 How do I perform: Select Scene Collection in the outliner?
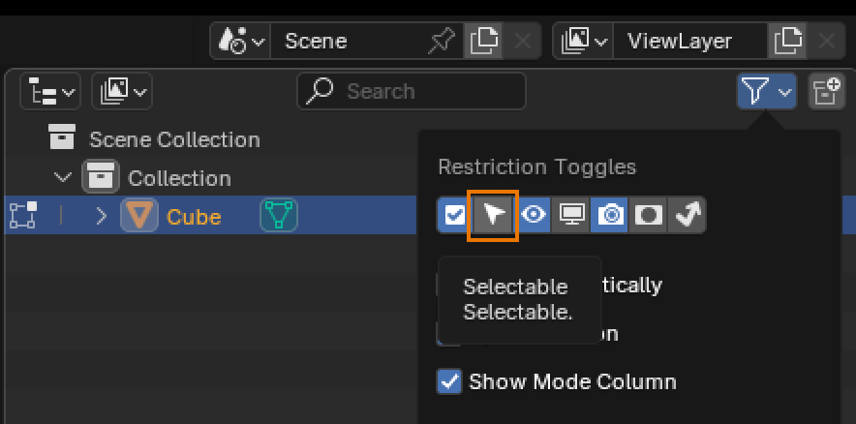pyautogui.click(x=174, y=139)
